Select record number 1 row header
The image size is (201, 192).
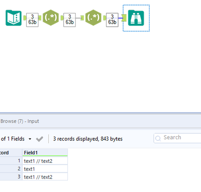11,161
